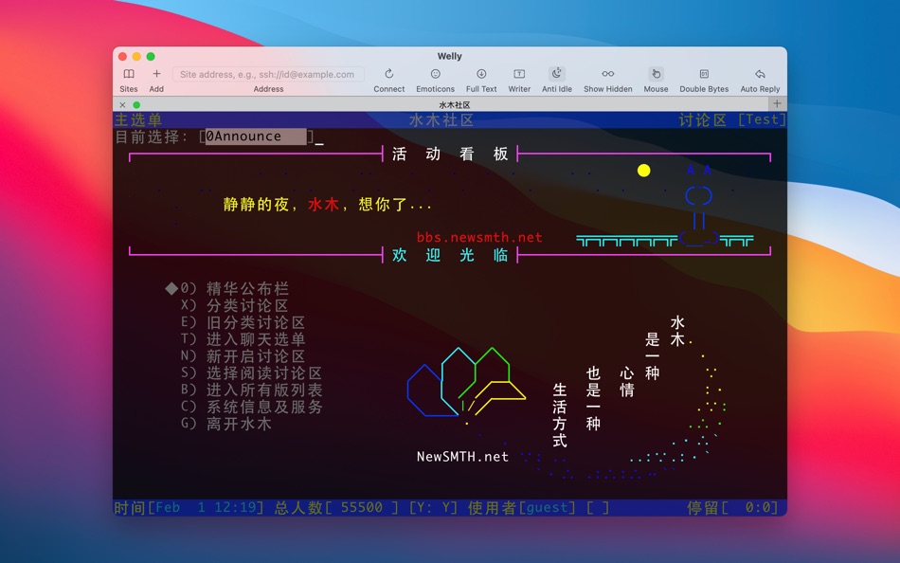The width and height of the screenshot is (900, 563).
Task: Click the NewSMTH.net white text
Action: point(462,457)
